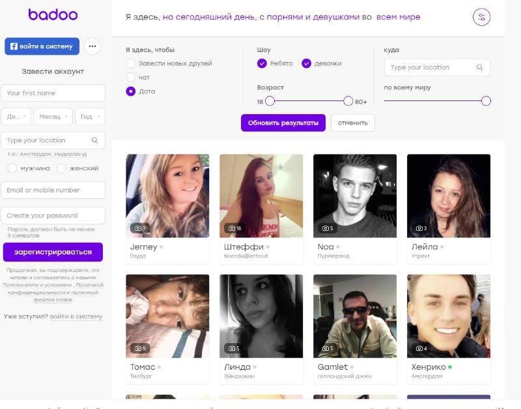Click the Facebook 'войти в систему' button
Screen dimensions: 521x409
click(42, 46)
